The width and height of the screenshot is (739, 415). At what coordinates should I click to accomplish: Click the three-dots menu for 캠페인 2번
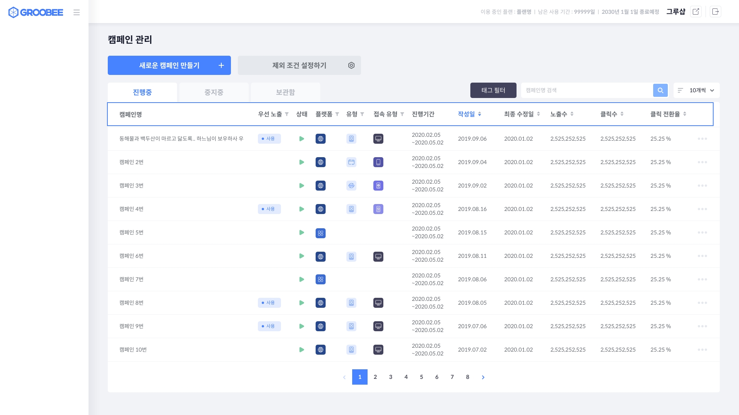click(x=702, y=162)
